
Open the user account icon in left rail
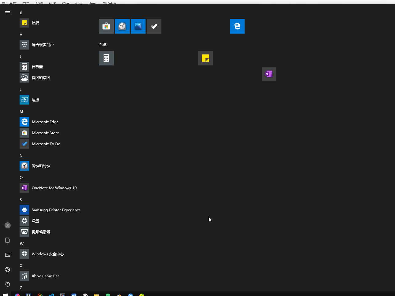tap(8, 225)
